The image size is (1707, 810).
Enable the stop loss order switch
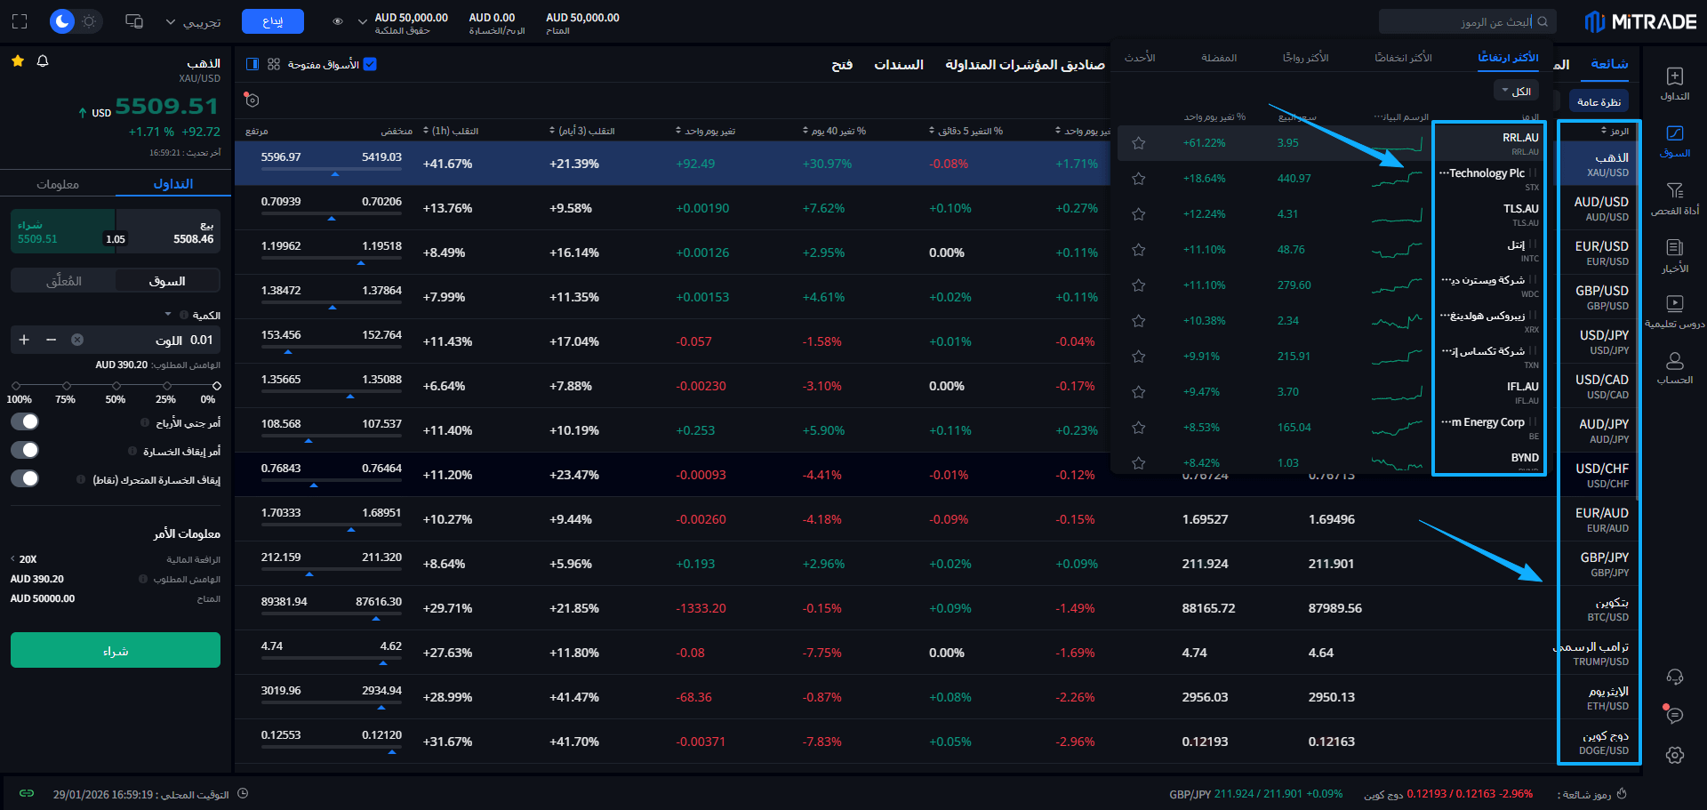click(x=25, y=451)
